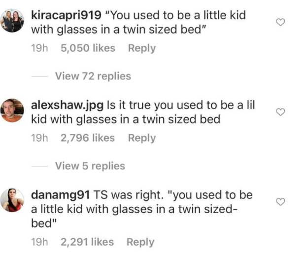
Task: See the 2,291 likes list
Action: pos(87,242)
